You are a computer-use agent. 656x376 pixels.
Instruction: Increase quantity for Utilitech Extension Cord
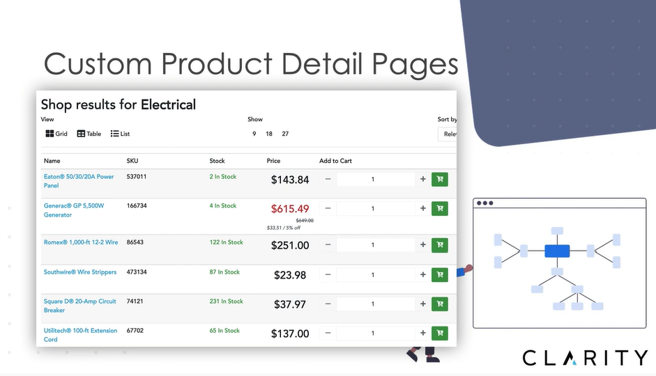pos(423,333)
